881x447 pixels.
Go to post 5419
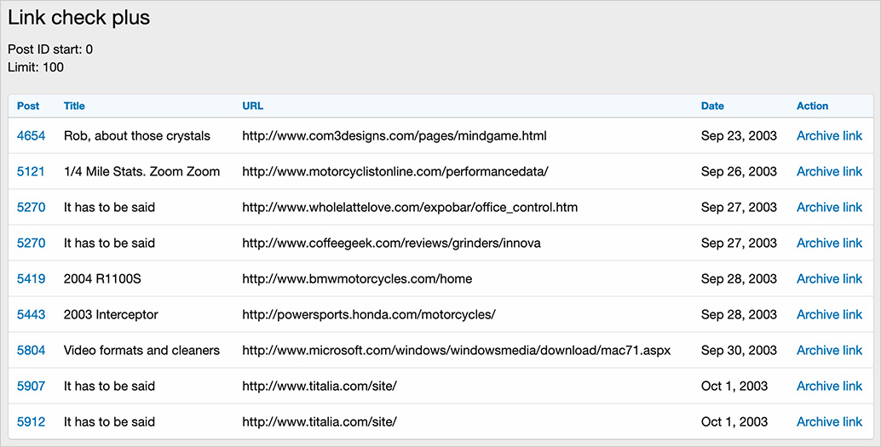pos(31,279)
